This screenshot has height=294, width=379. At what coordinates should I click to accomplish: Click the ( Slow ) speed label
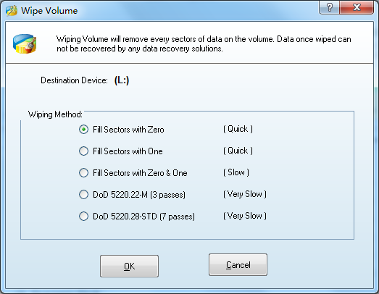(236, 172)
